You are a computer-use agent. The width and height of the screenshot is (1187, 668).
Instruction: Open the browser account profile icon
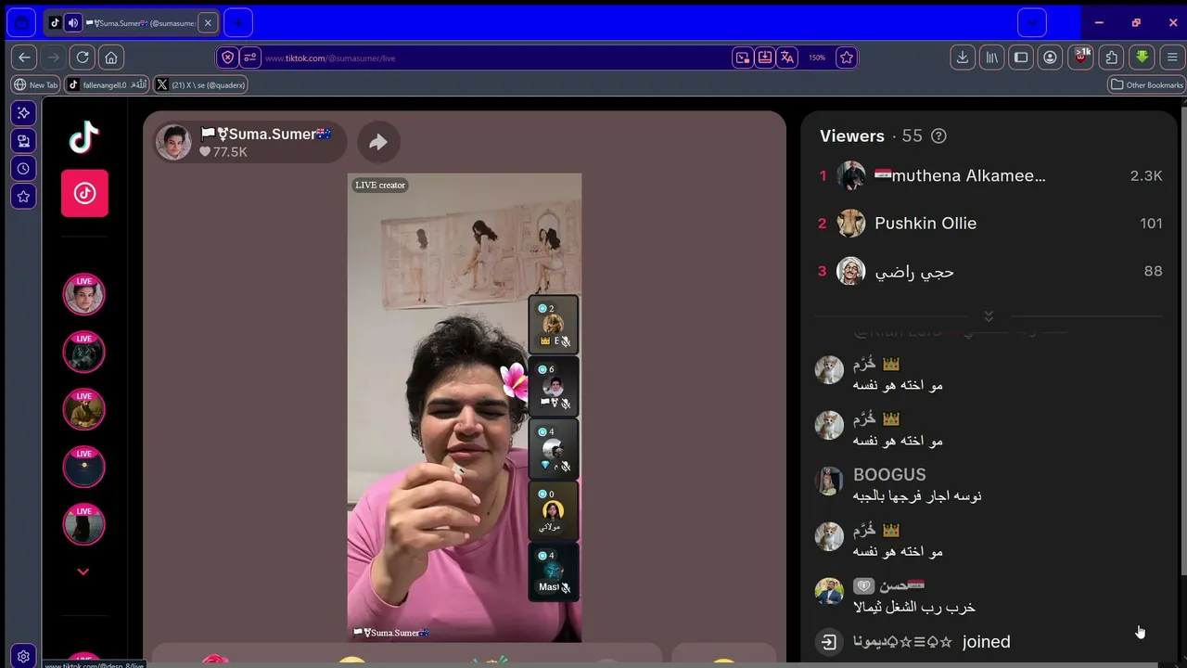[x=1050, y=58]
